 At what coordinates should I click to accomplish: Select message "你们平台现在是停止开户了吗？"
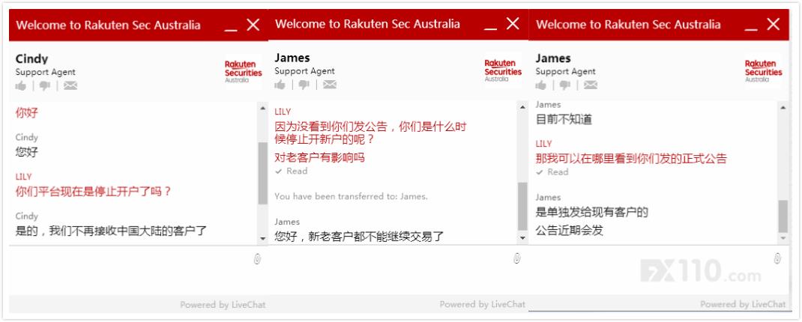[x=93, y=192]
